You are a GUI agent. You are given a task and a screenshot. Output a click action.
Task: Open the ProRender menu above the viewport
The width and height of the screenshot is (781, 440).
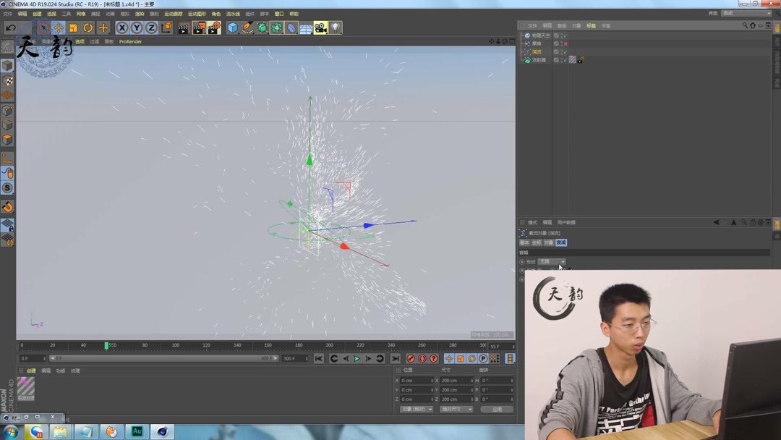(130, 41)
